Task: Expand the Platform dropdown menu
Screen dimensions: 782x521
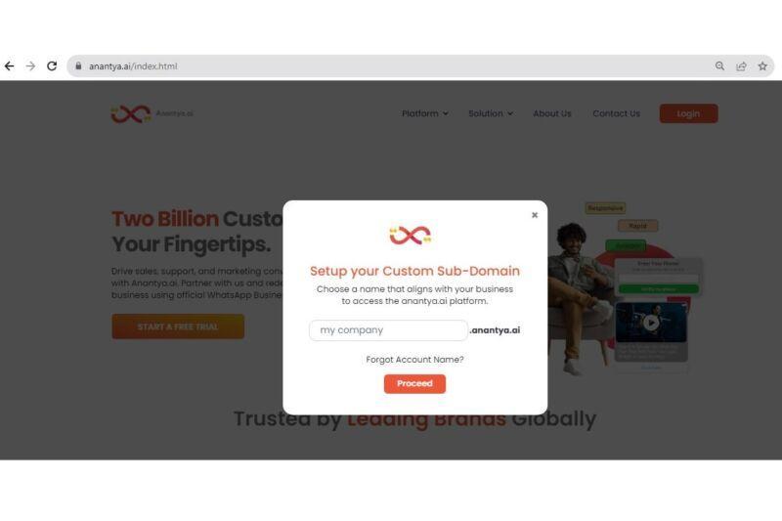Action: [425, 113]
